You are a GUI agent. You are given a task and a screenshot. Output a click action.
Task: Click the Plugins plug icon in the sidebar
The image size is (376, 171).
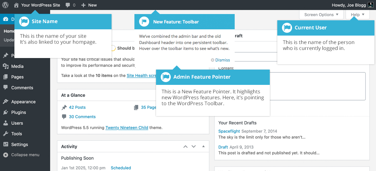pos(6,112)
